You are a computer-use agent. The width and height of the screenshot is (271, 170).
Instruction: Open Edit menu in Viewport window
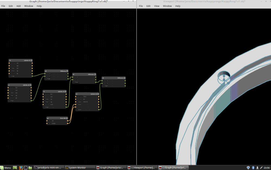(x=149, y=6)
